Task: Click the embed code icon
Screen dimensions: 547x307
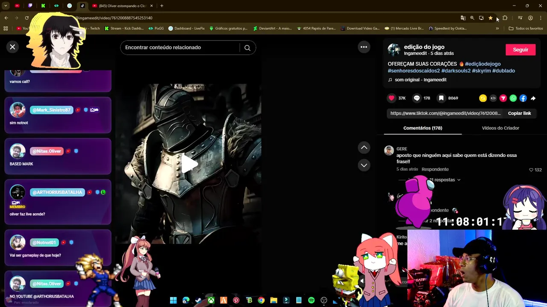Action: coord(493,98)
